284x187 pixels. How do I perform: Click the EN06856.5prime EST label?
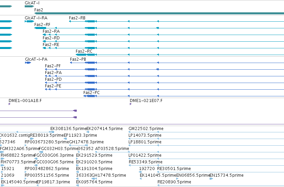(x=193, y=176)
